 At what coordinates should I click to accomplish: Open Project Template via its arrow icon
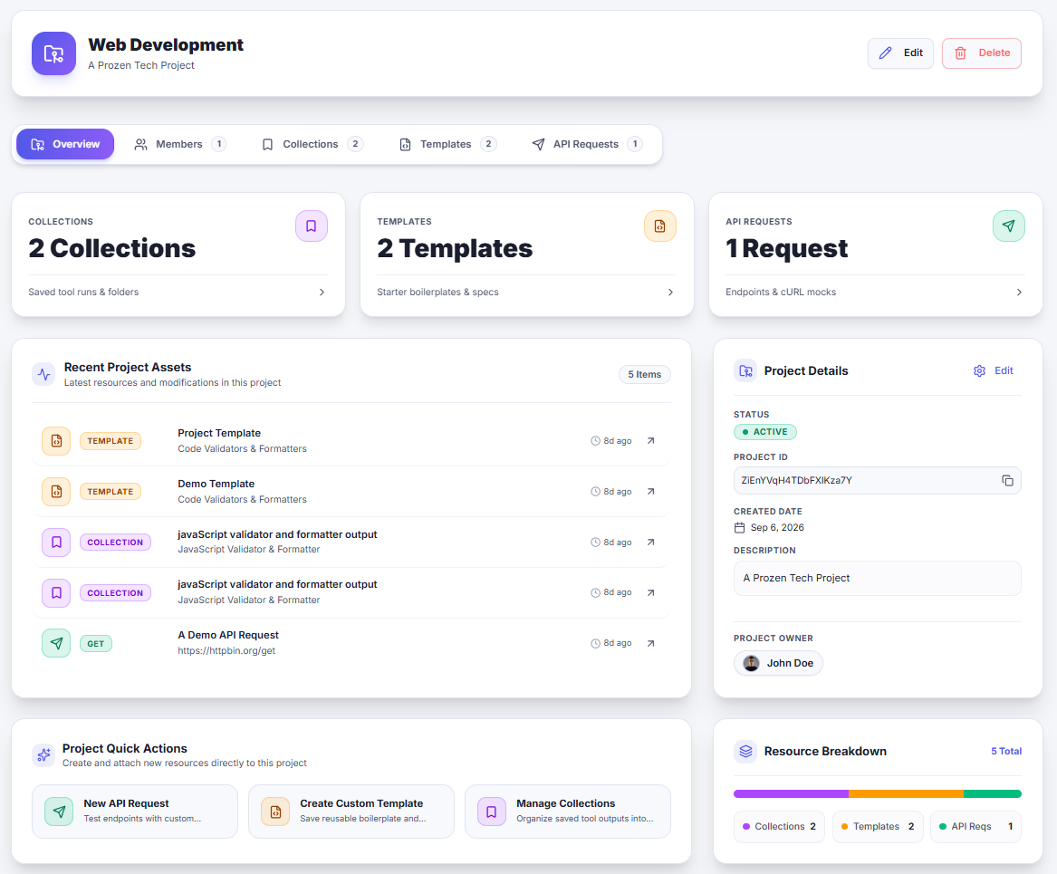tap(650, 441)
